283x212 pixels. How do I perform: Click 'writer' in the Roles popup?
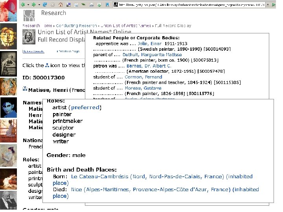point(61,141)
